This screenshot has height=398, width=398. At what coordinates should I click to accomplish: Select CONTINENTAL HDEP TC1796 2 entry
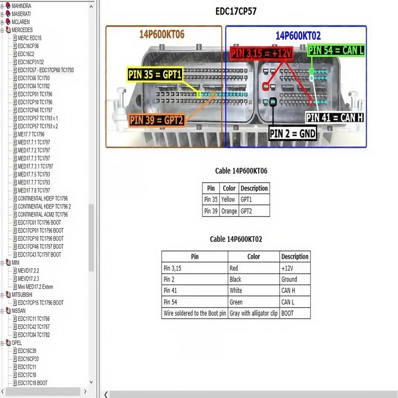(x=44, y=206)
